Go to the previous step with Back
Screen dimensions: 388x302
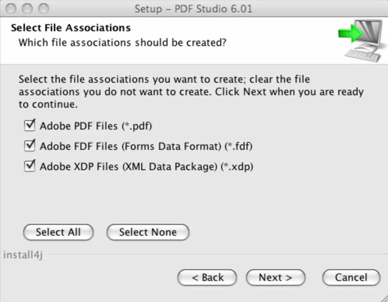click(x=207, y=278)
